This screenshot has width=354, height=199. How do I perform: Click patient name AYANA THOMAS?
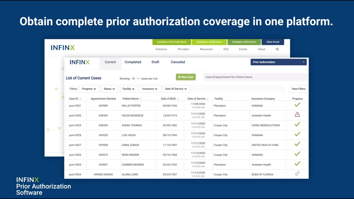132,125
